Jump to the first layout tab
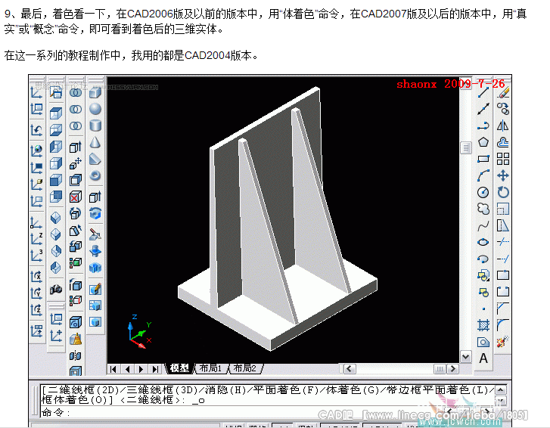The image size is (550, 428). coord(113,369)
